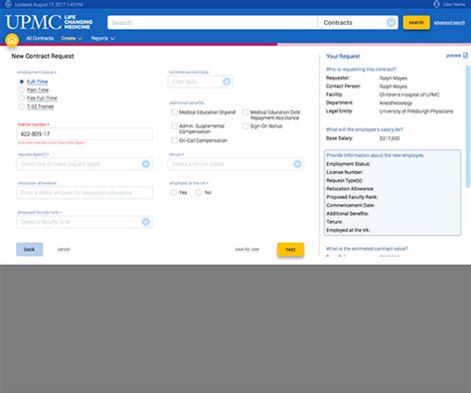Click the yellow search button
The image size is (471, 393).
pyautogui.click(x=416, y=23)
